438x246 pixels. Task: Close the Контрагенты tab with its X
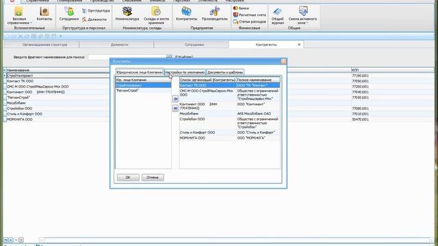pyautogui.click(x=299, y=44)
